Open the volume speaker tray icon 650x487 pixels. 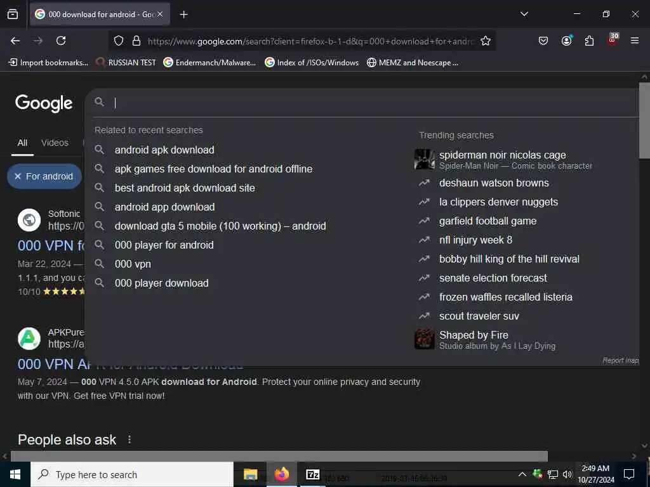pos(567,474)
